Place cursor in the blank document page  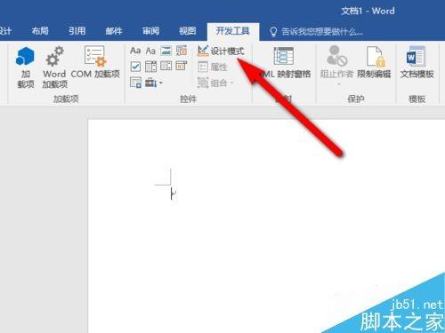[266, 226]
